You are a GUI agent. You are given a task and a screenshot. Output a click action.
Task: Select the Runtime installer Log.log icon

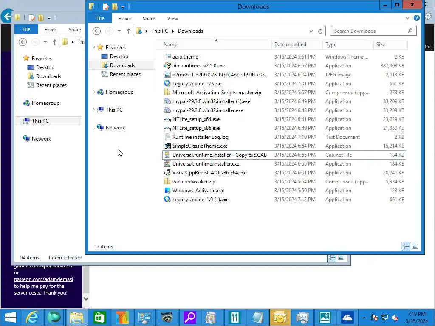[x=167, y=137]
